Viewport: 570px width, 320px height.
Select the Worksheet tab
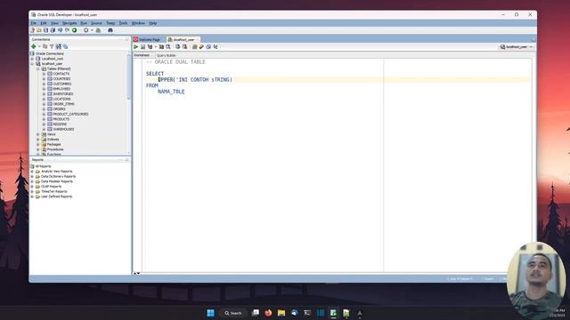(x=142, y=55)
